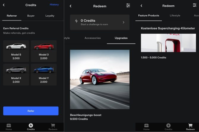Go back from the middle Redeem screen
Screen dimensions: 199x132
pyautogui.click(x=70, y=6)
